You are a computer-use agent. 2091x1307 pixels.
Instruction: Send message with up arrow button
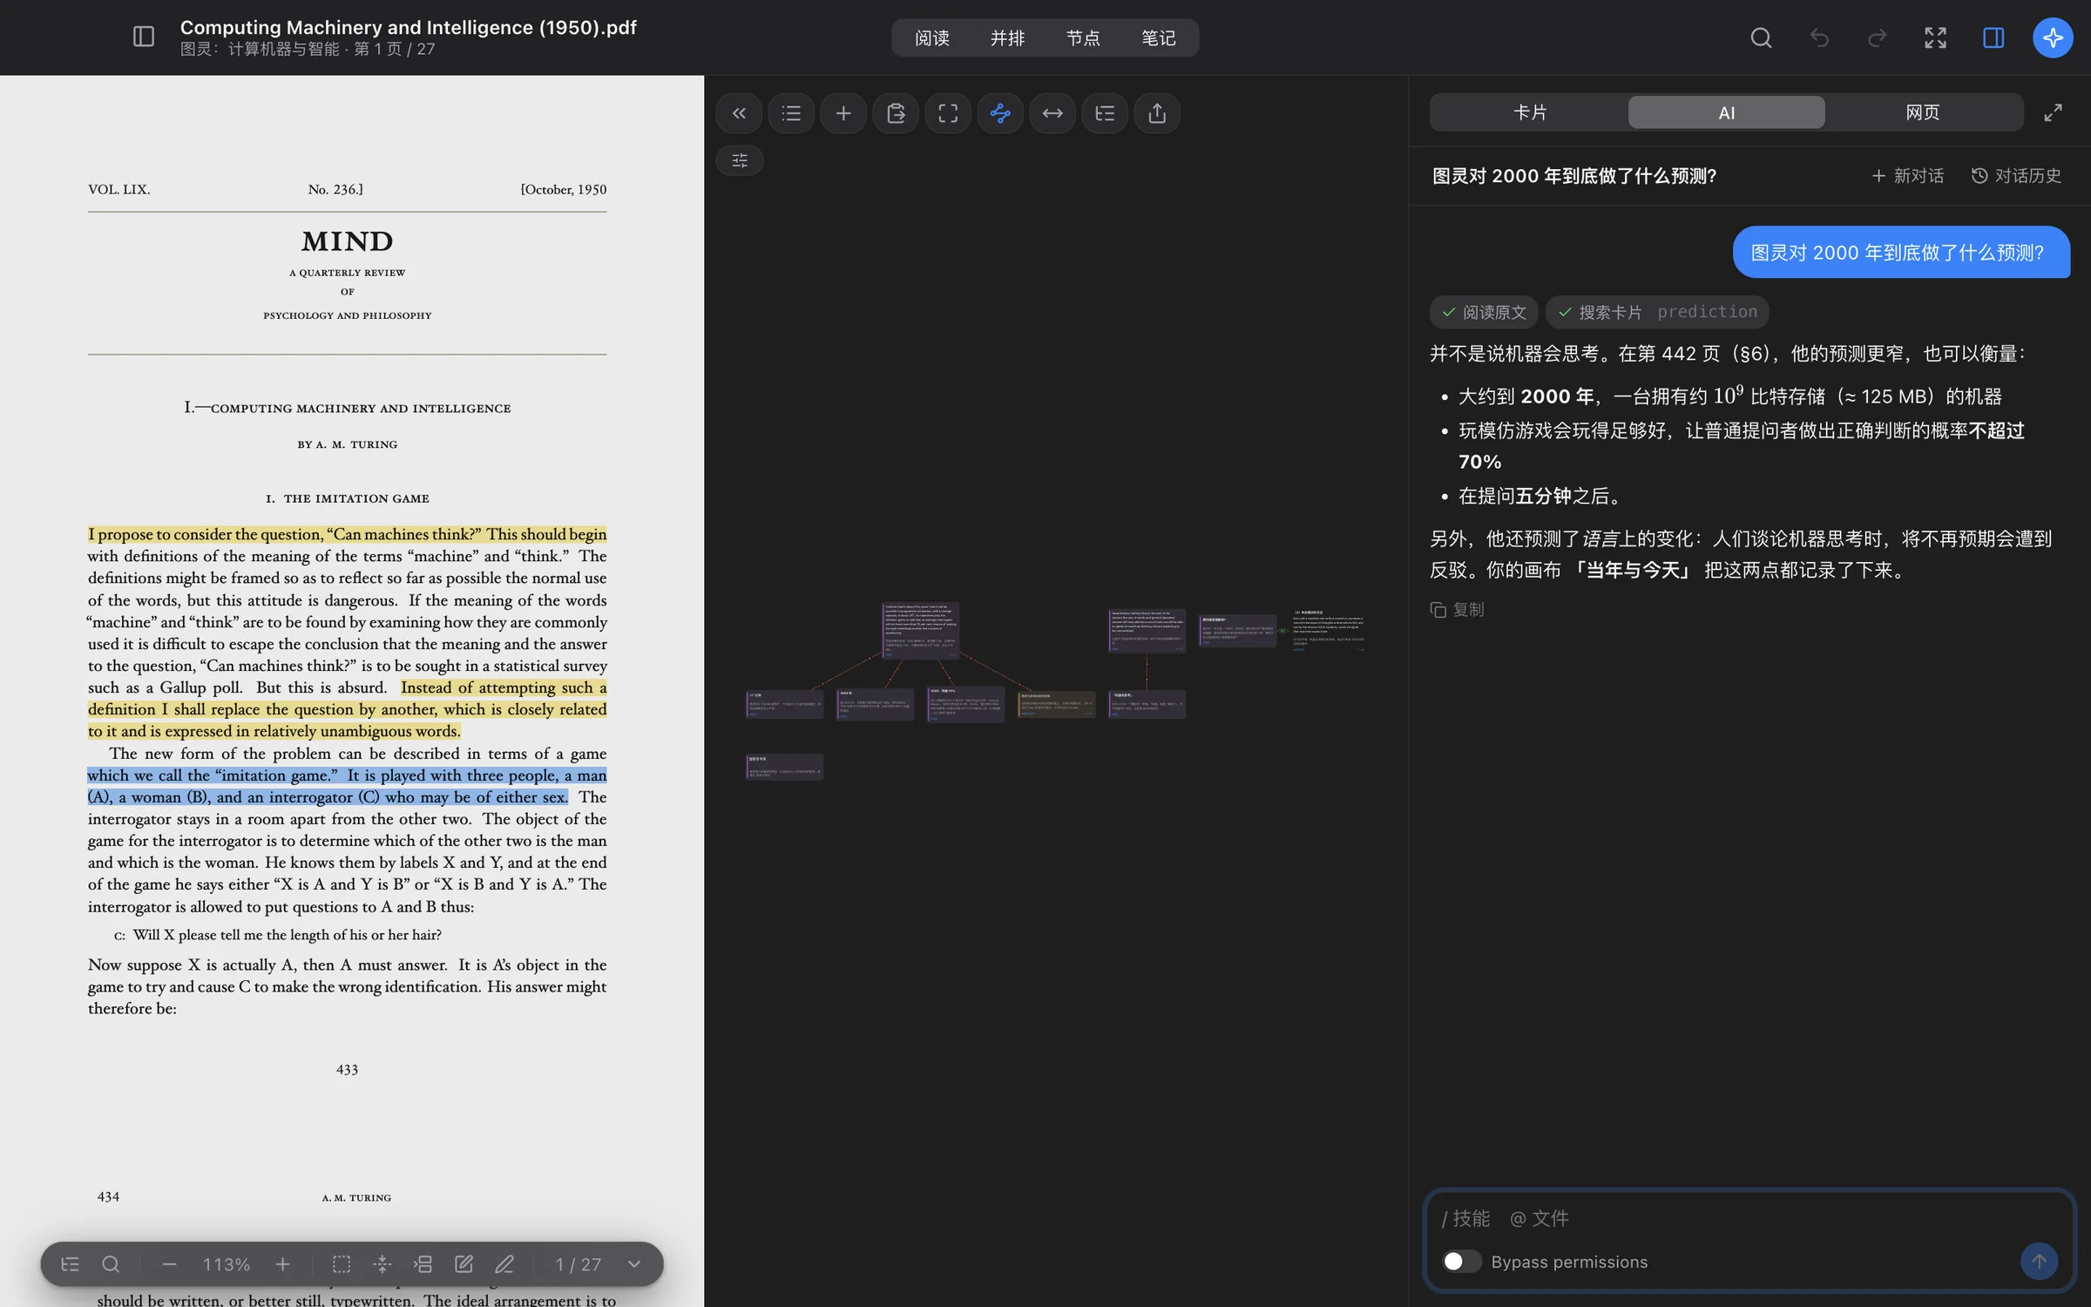click(x=2039, y=1261)
